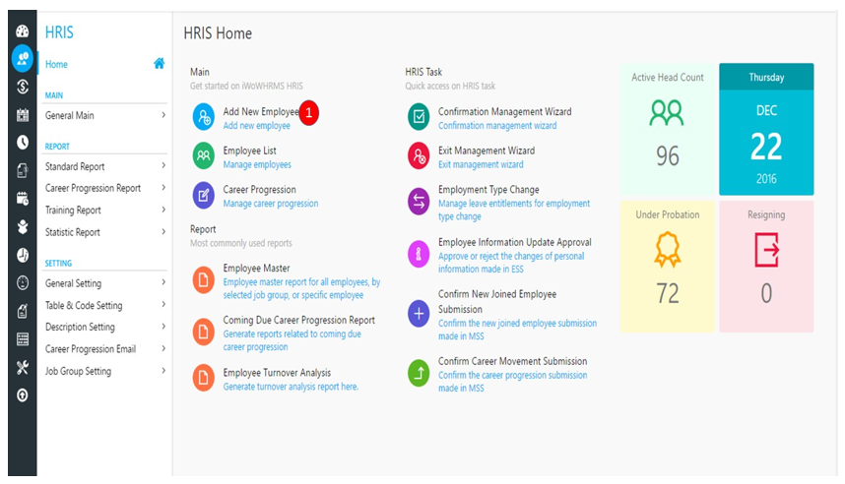Expand the General Main chevron

(x=163, y=115)
